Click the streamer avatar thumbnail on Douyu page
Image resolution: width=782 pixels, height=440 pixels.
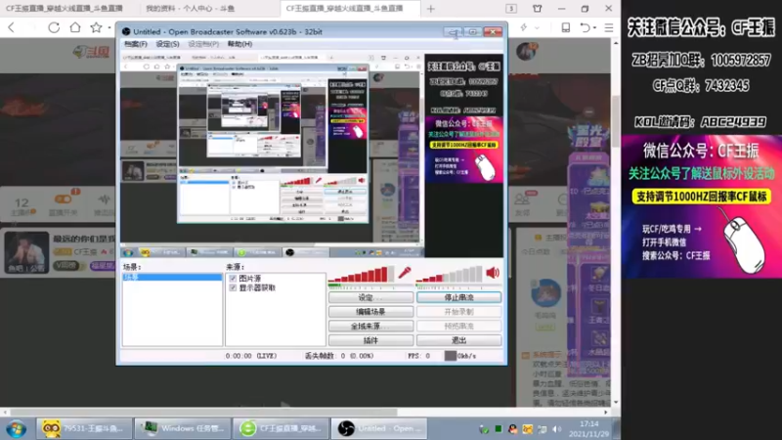point(27,252)
